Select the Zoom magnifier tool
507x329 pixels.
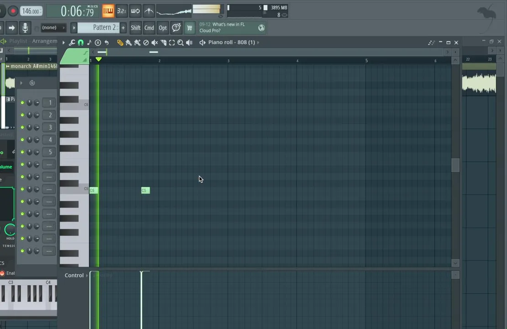(x=180, y=42)
